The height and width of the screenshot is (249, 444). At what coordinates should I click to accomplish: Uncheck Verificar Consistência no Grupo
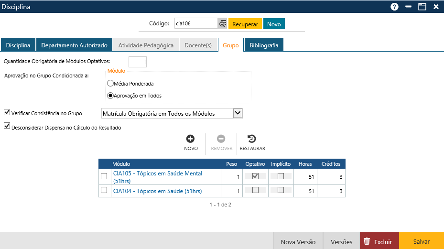click(7, 113)
